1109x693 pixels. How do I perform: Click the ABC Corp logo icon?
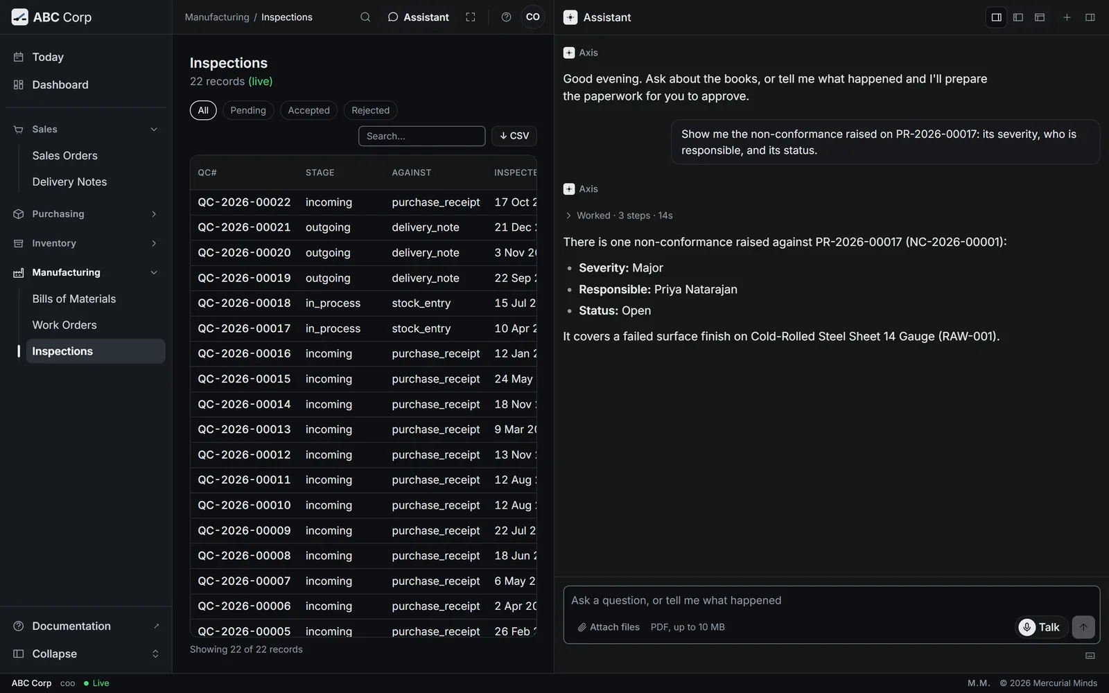point(20,17)
